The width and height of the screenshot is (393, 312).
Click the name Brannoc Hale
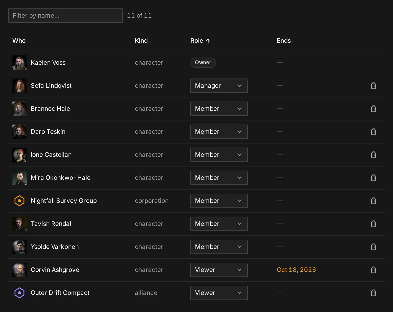tap(50, 109)
